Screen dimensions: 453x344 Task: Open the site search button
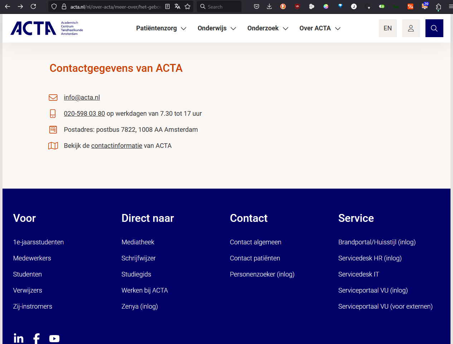click(434, 28)
